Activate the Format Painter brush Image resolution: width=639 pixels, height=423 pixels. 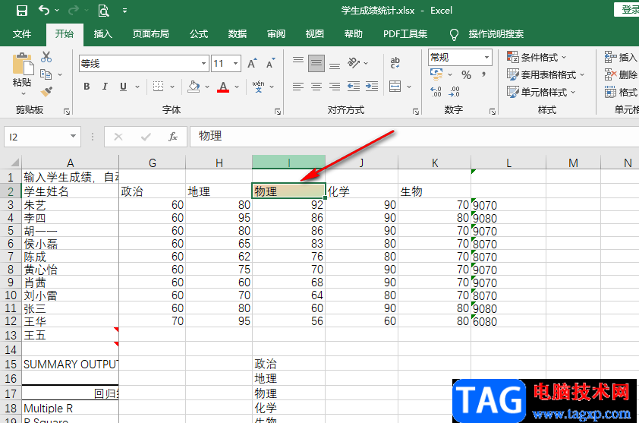coord(46,92)
